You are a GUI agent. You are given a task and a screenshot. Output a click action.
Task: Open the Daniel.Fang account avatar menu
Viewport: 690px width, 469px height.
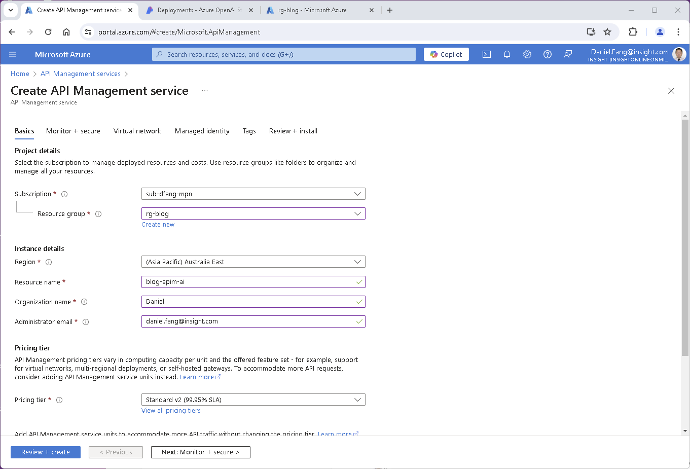679,54
